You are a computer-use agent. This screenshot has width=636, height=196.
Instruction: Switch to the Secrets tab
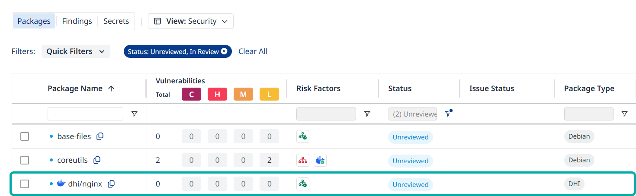[x=116, y=21]
